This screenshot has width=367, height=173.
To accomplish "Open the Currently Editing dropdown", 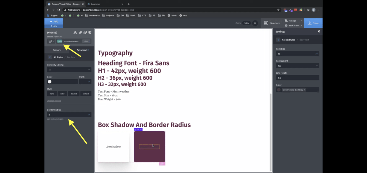I will coord(69,70).
